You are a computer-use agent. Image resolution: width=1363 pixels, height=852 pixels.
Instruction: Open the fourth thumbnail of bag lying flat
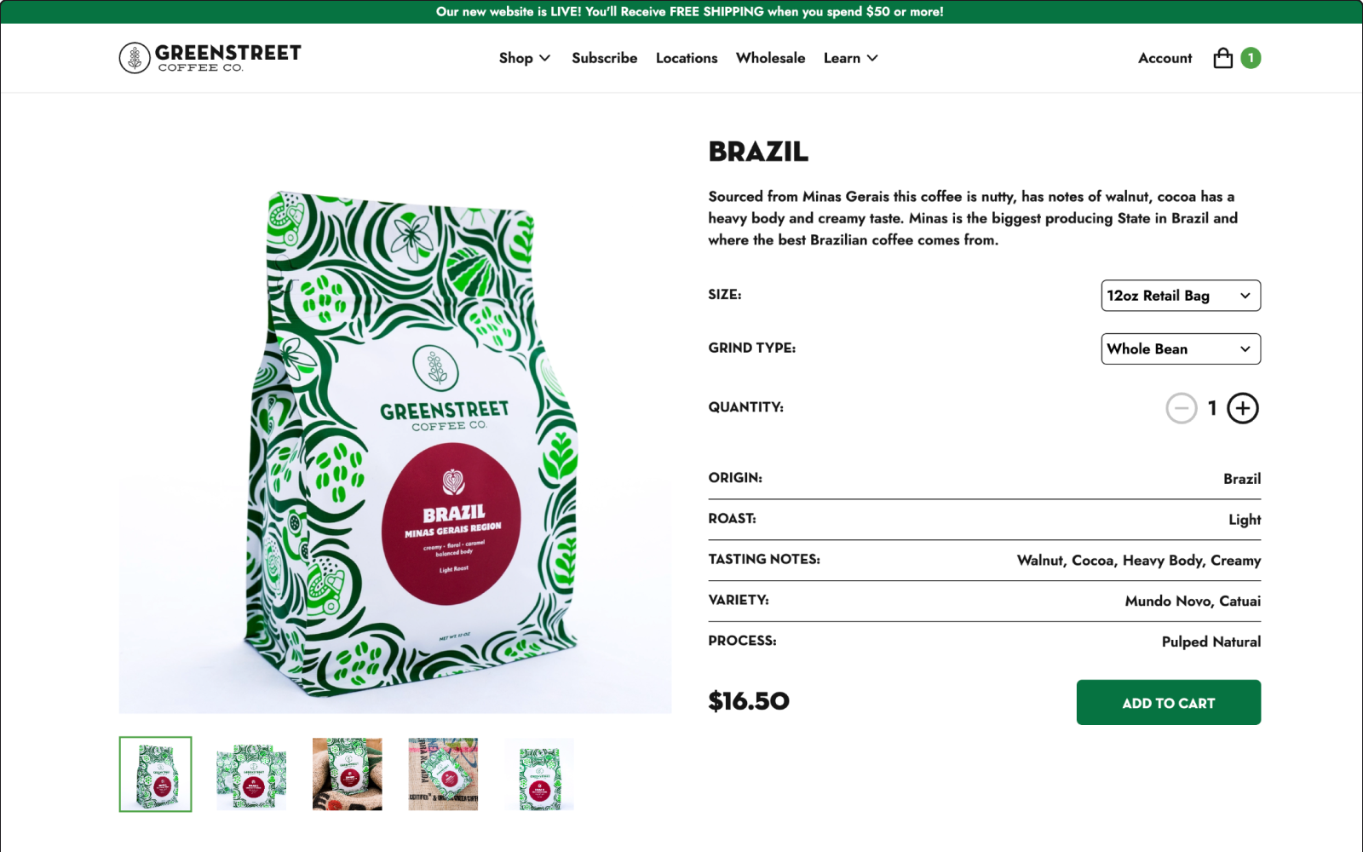pyautogui.click(x=443, y=774)
